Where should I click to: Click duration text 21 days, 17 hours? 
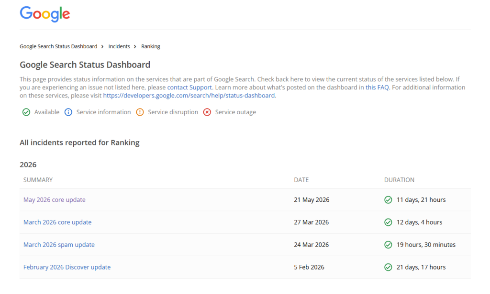(x=421, y=267)
